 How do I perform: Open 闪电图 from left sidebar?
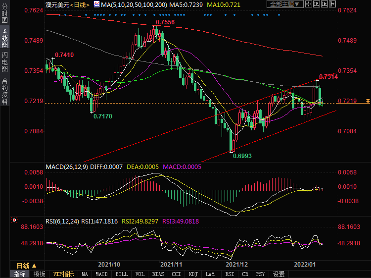(x=4, y=62)
